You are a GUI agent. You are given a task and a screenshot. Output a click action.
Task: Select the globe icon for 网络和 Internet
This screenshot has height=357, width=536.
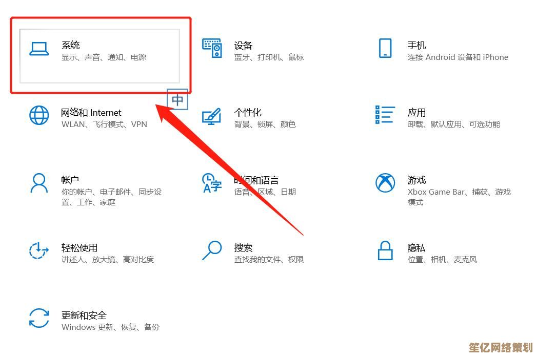click(x=39, y=115)
